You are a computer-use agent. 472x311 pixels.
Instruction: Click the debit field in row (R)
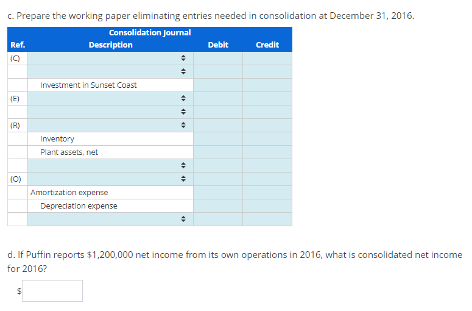coord(218,126)
